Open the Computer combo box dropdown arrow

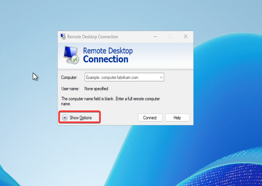(x=161, y=77)
